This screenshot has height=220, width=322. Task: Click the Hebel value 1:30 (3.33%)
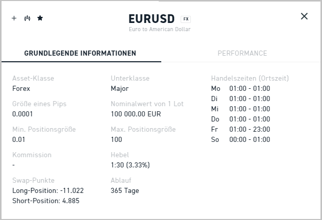tap(130, 165)
